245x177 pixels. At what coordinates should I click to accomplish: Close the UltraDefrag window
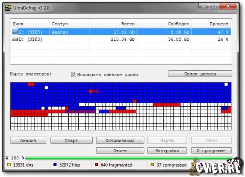click(228, 7)
